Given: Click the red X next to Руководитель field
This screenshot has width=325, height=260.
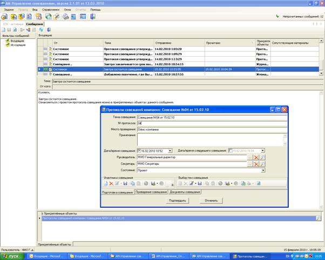Looking at the screenshot, I should (256, 157).
